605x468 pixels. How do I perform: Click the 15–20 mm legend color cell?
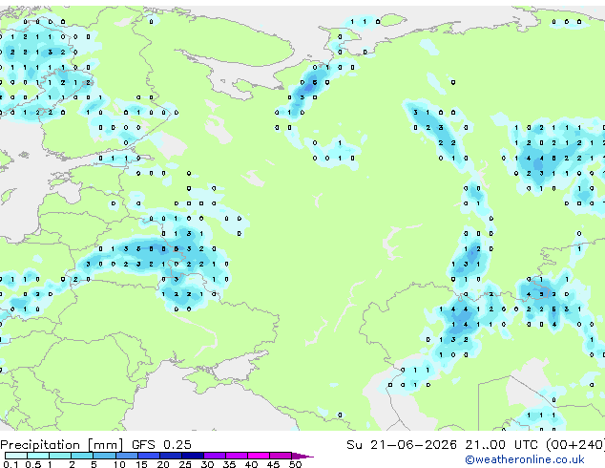pyautogui.click(x=148, y=456)
